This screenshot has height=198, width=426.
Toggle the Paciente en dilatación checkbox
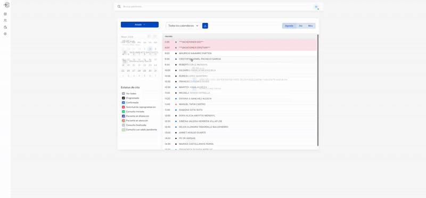[124, 116]
